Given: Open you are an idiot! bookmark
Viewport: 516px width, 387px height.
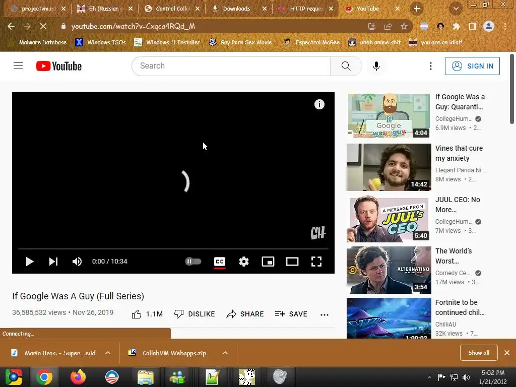Looking at the screenshot, I should point(436,42).
